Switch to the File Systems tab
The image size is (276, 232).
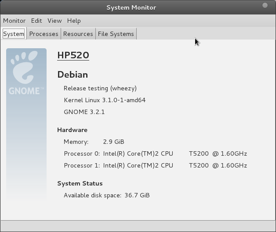point(116,34)
